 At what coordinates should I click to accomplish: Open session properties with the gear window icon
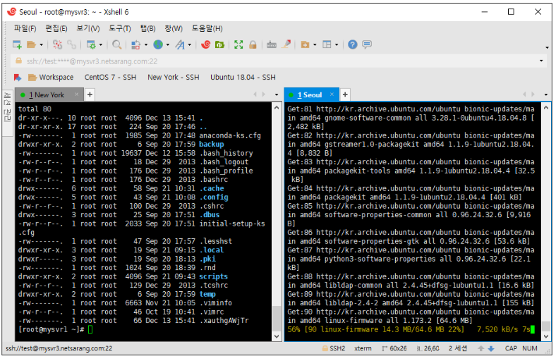(x=91, y=44)
